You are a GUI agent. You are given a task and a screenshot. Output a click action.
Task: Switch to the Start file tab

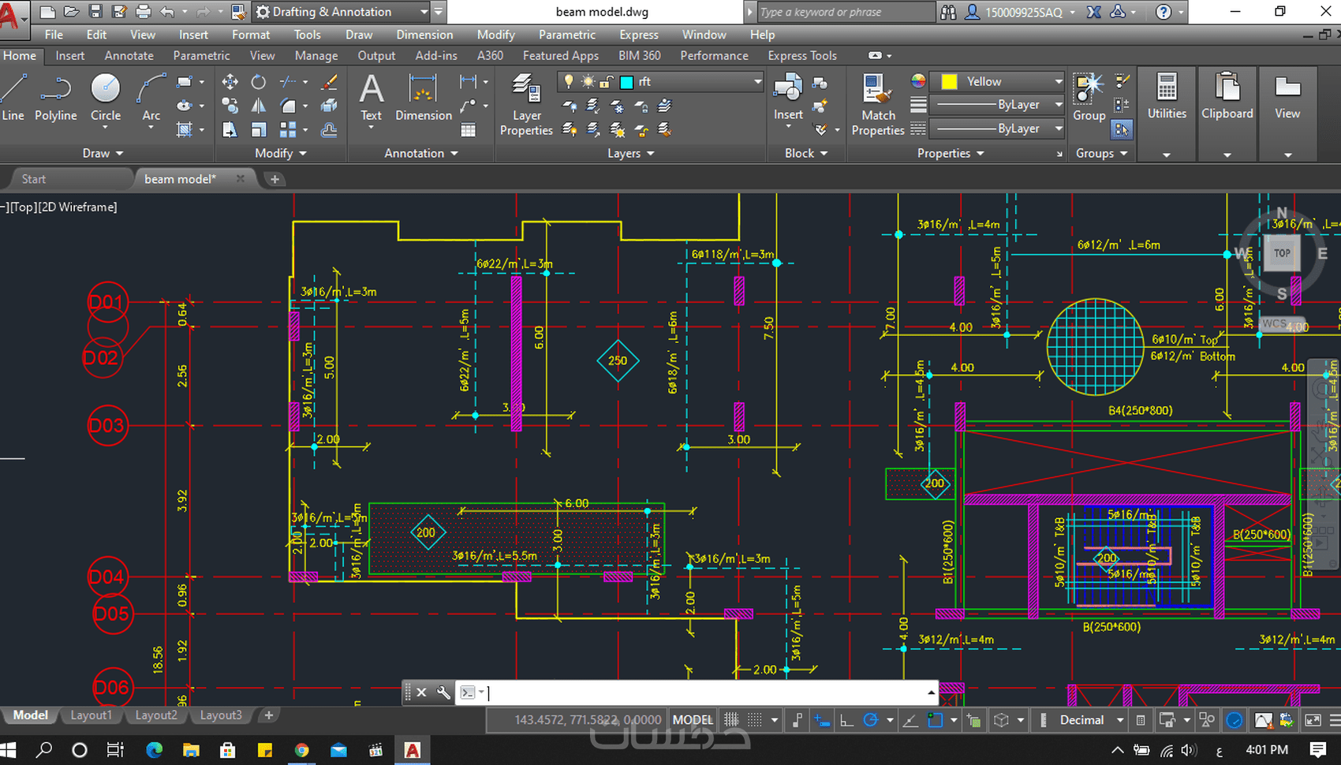click(x=33, y=179)
